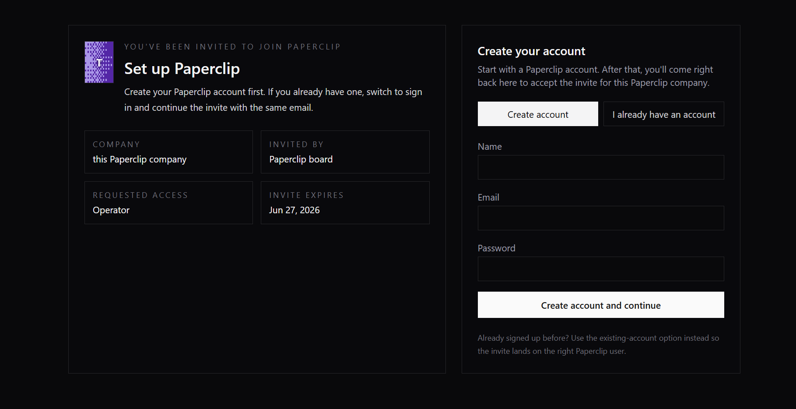Switch to I already have an account
796x409 pixels.
(664, 114)
